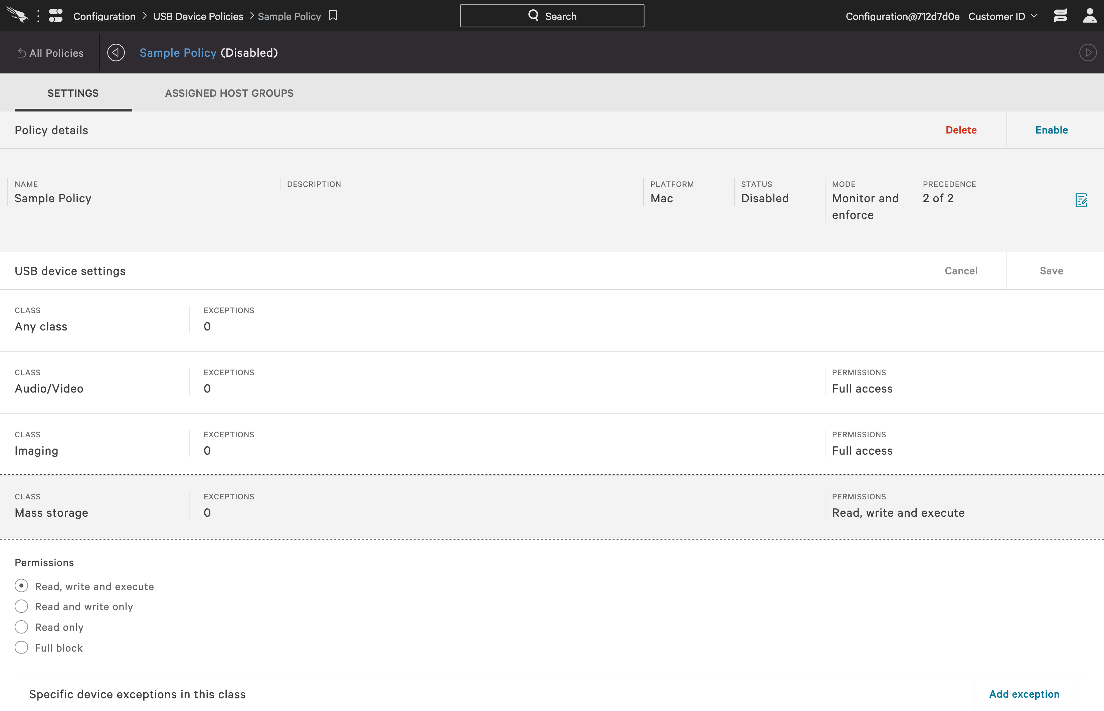This screenshot has height=711, width=1104.
Task: Click the Configuration toggle-style app icon
Action: 56,16
